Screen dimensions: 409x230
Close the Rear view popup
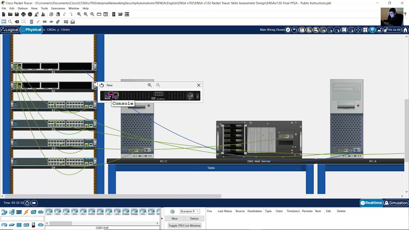click(199, 85)
